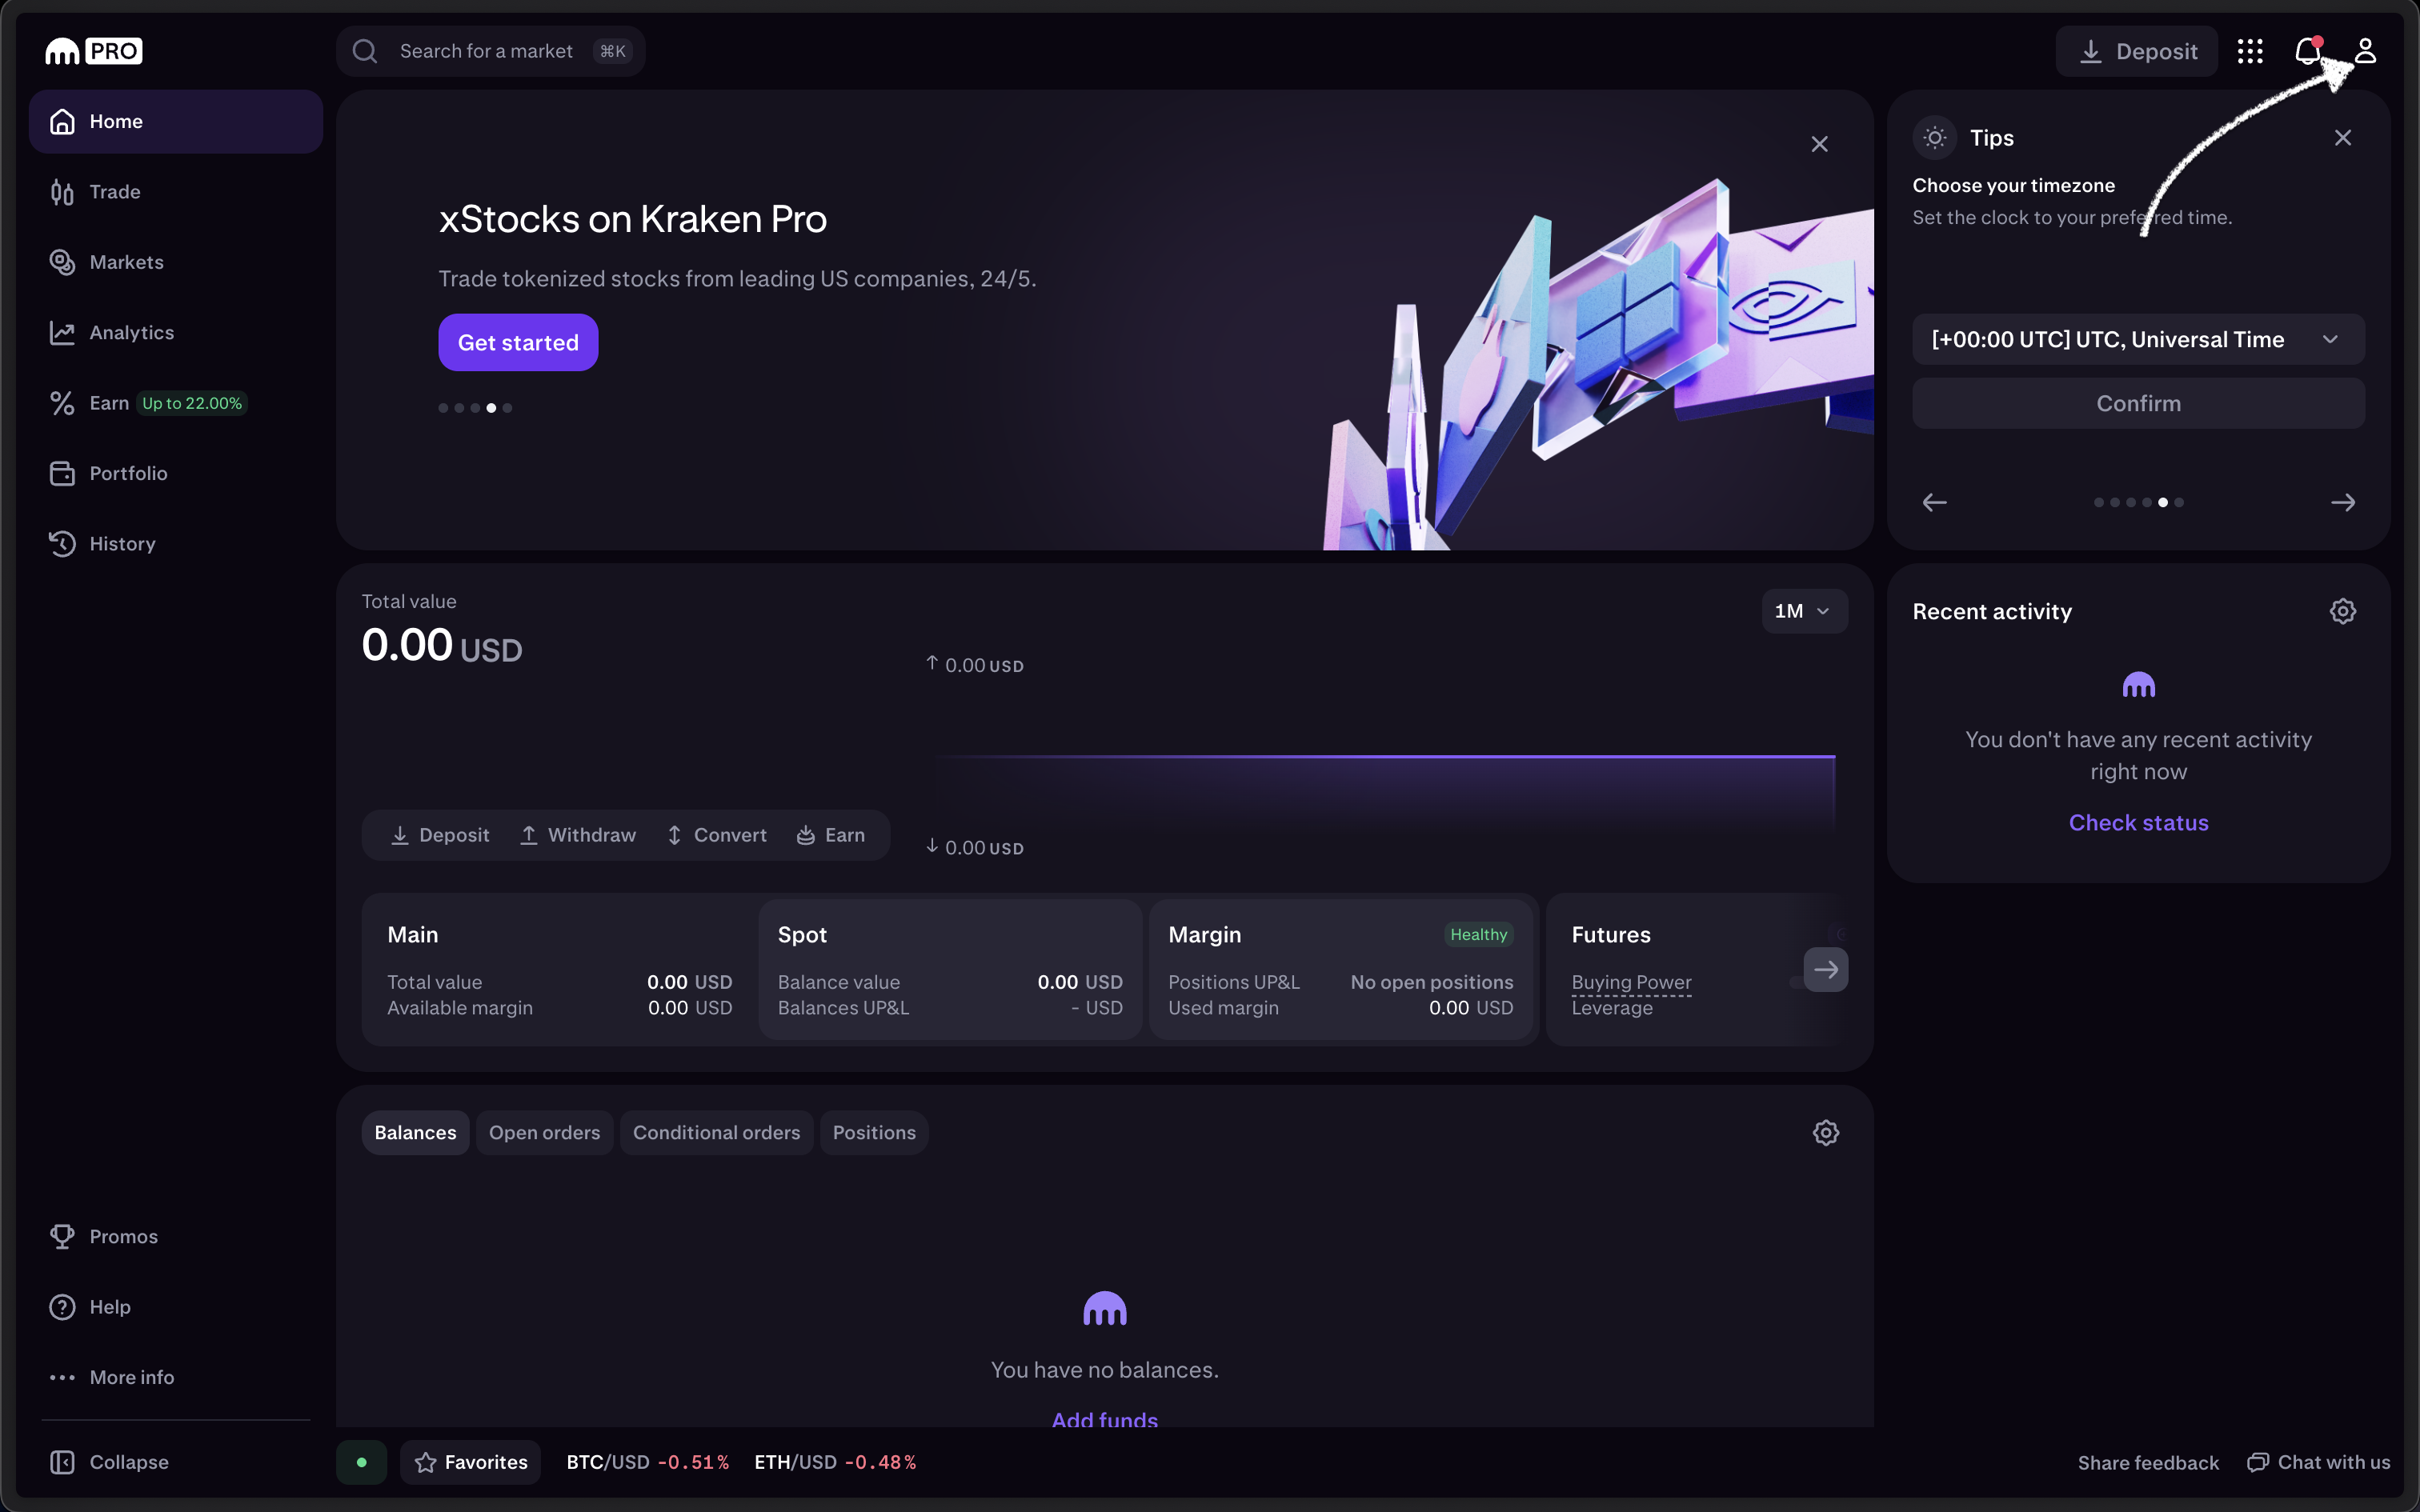Open balances table settings gear

tap(1825, 1132)
